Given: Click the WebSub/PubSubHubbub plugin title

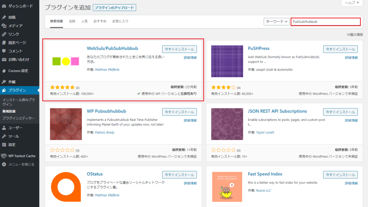Looking at the screenshot, I should click(x=112, y=48).
